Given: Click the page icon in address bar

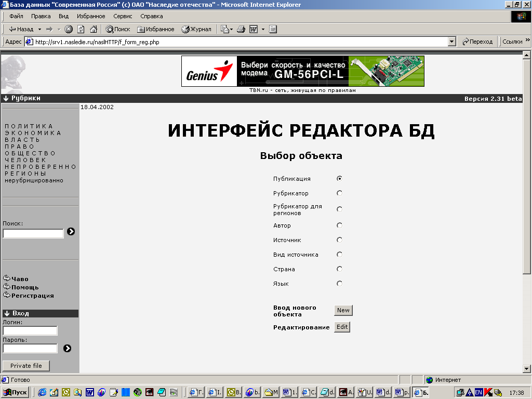Looking at the screenshot, I should point(30,42).
